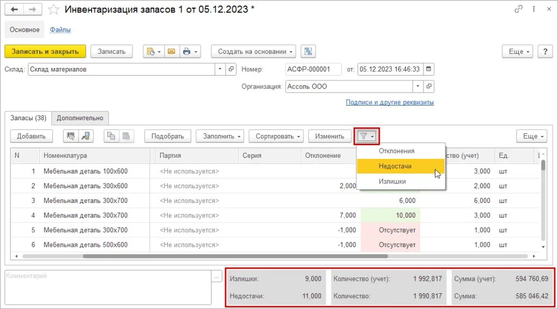558x309 pixels.
Task: Expand the Организация dropdown arrow
Action: tap(418, 86)
